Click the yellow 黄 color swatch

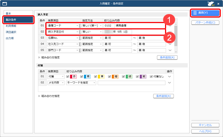(101, 77)
